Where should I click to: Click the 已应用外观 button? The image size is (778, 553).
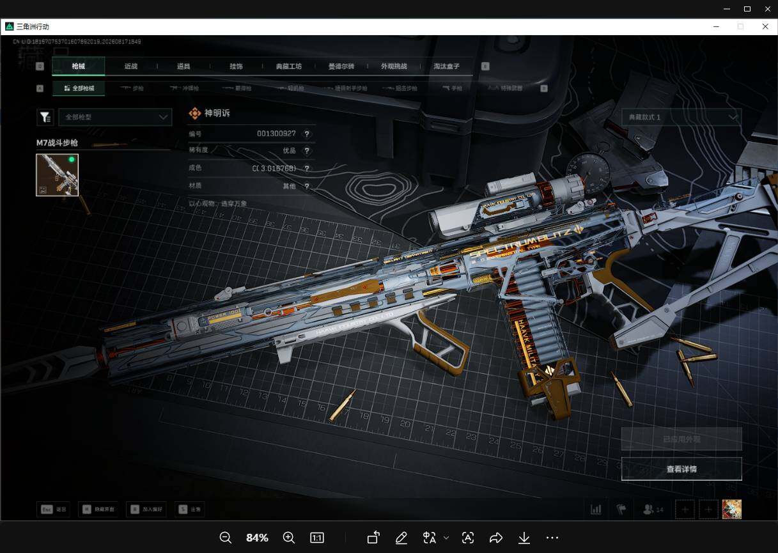click(681, 439)
